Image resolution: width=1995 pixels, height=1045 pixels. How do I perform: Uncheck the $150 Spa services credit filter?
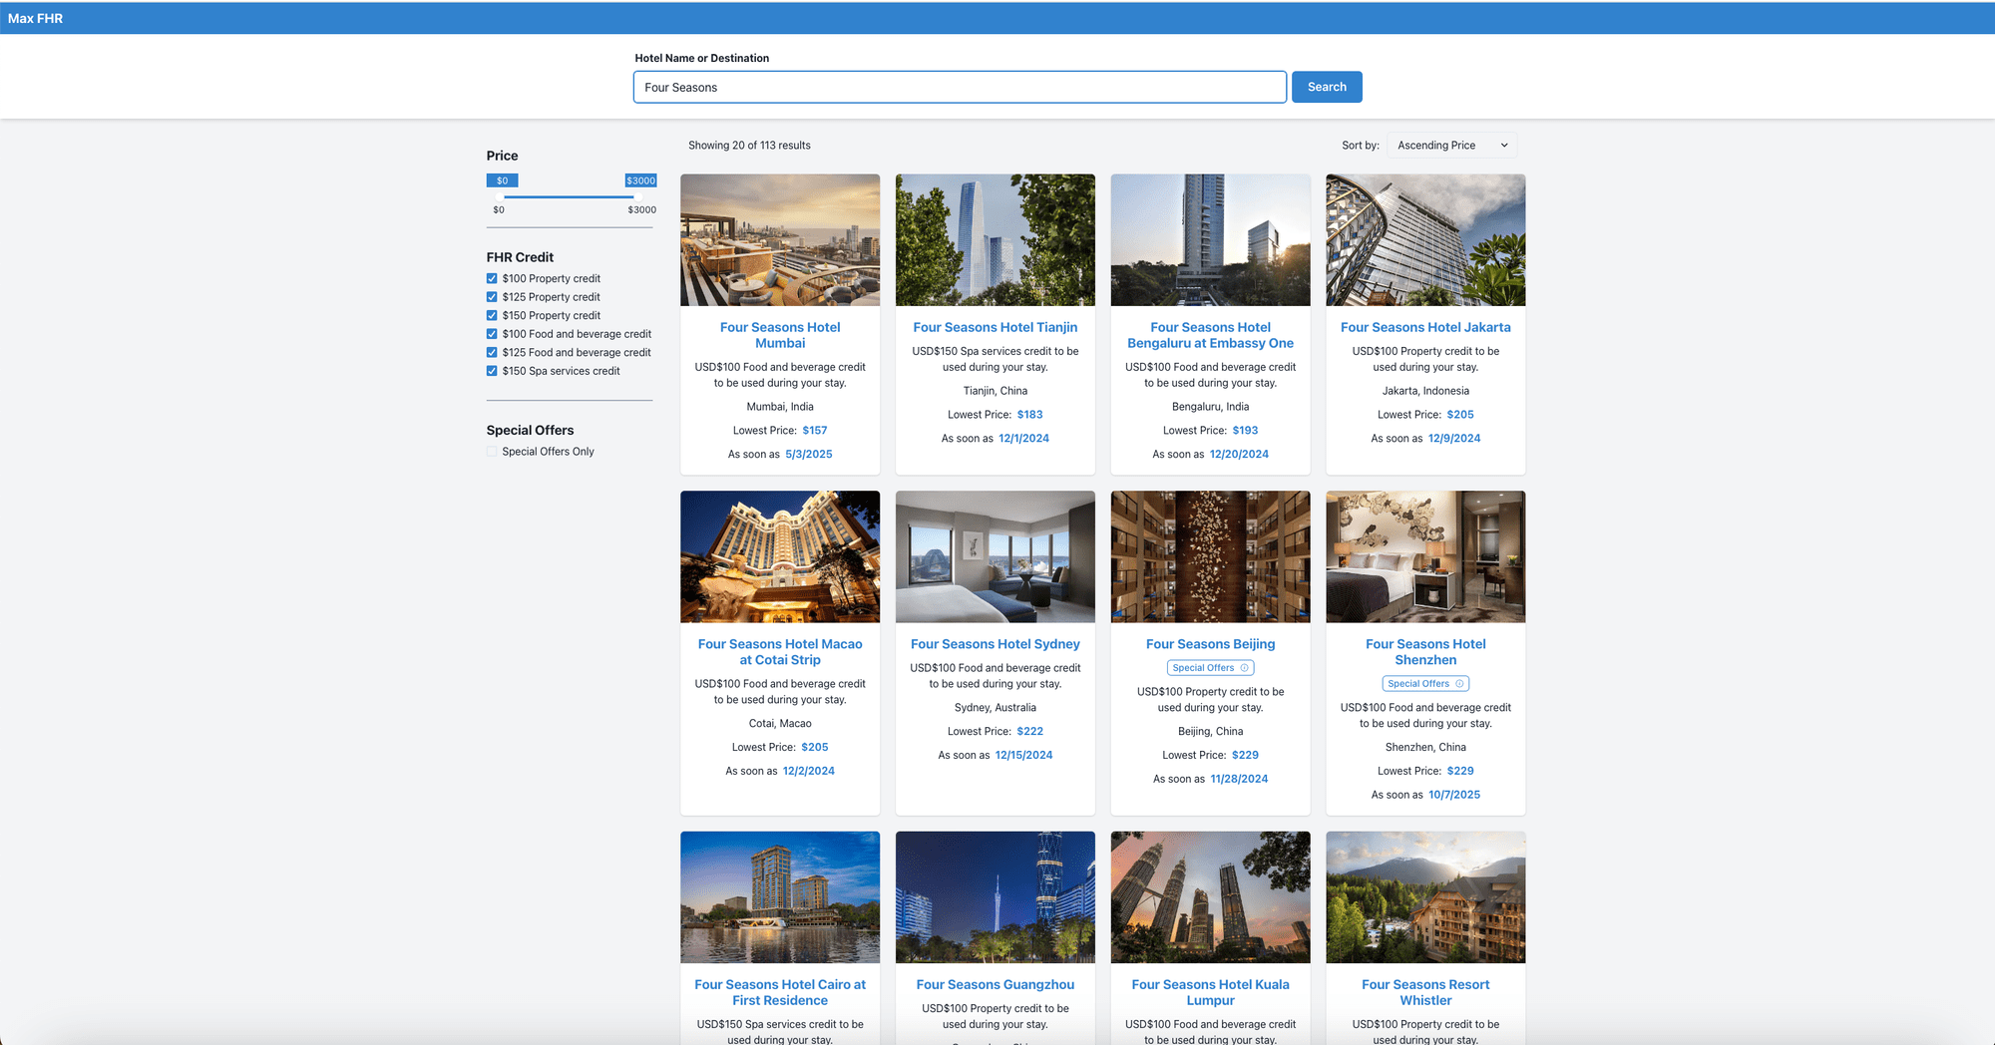tap(492, 371)
